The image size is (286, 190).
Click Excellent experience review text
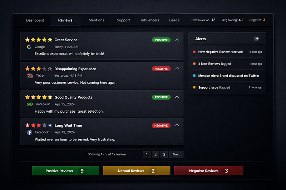[x=69, y=53]
